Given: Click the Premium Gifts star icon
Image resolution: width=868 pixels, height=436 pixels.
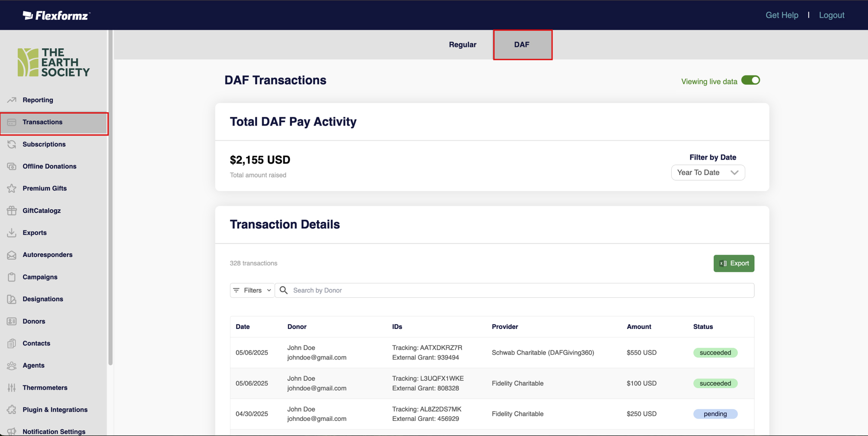Looking at the screenshot, I should (12, 189).
